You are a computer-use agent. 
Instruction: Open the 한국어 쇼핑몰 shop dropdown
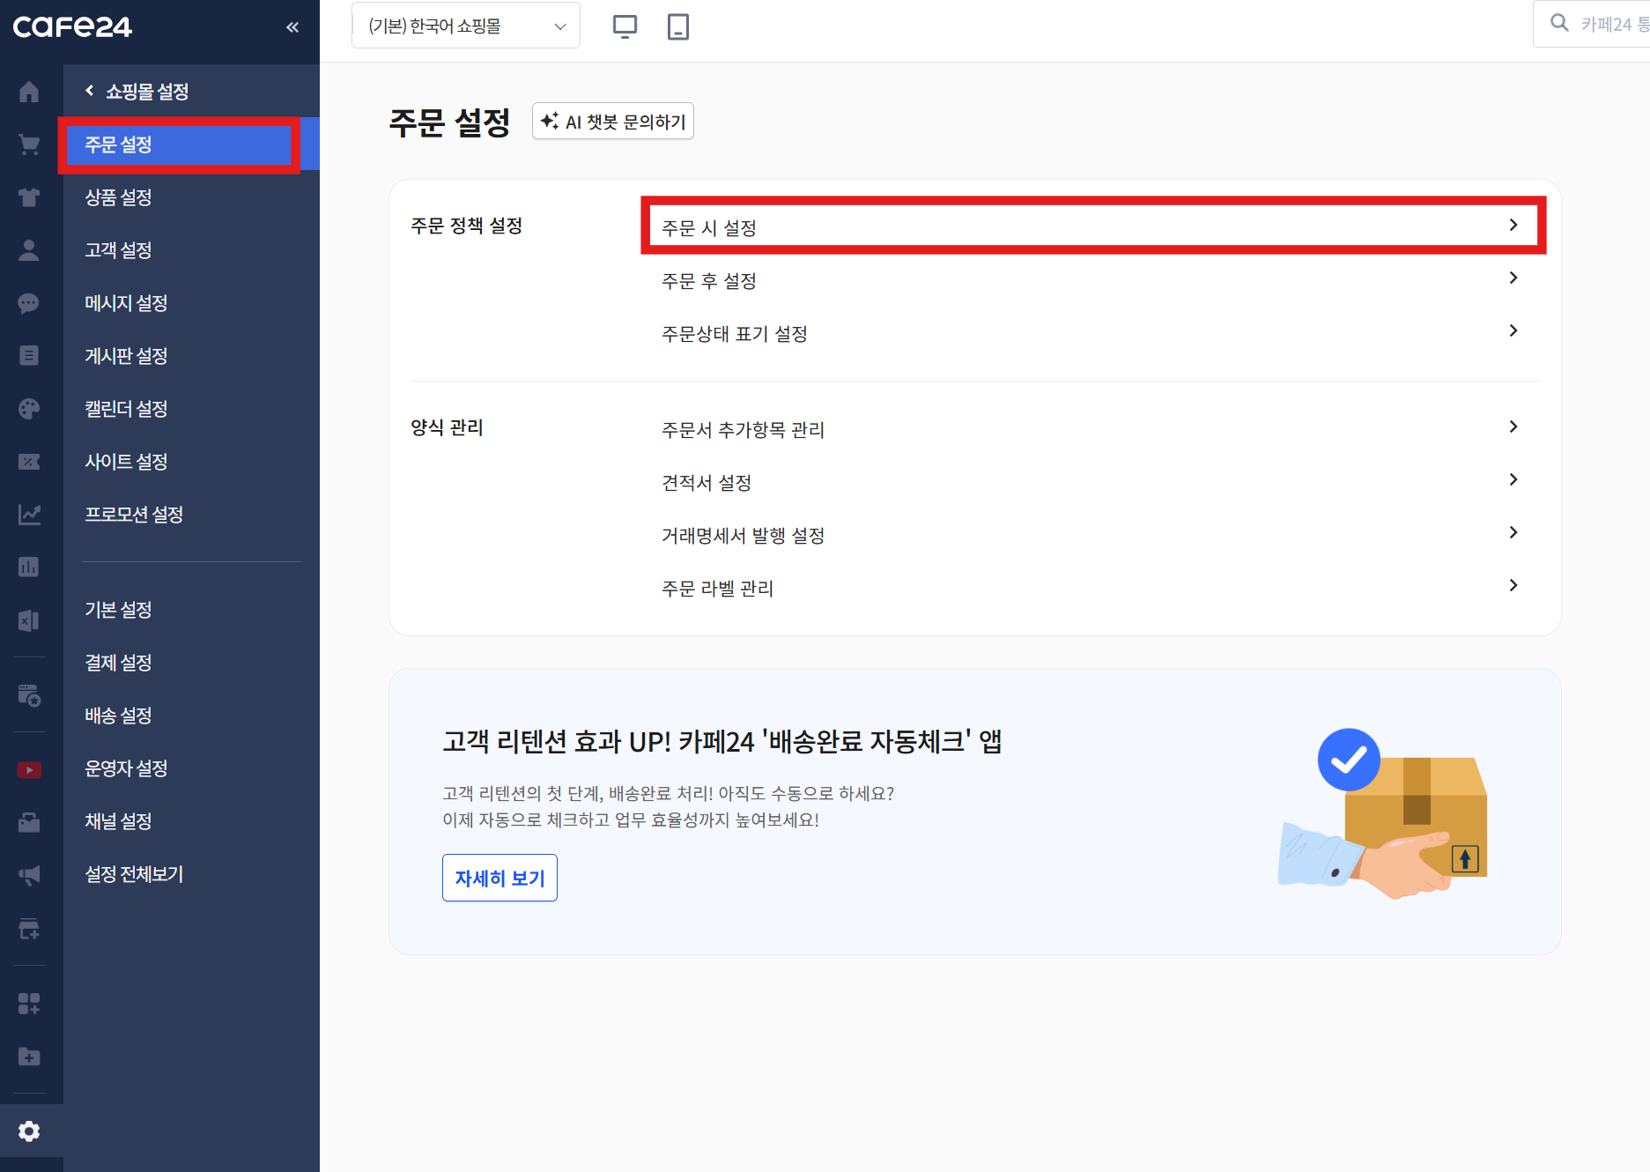(x=466, y=26)
